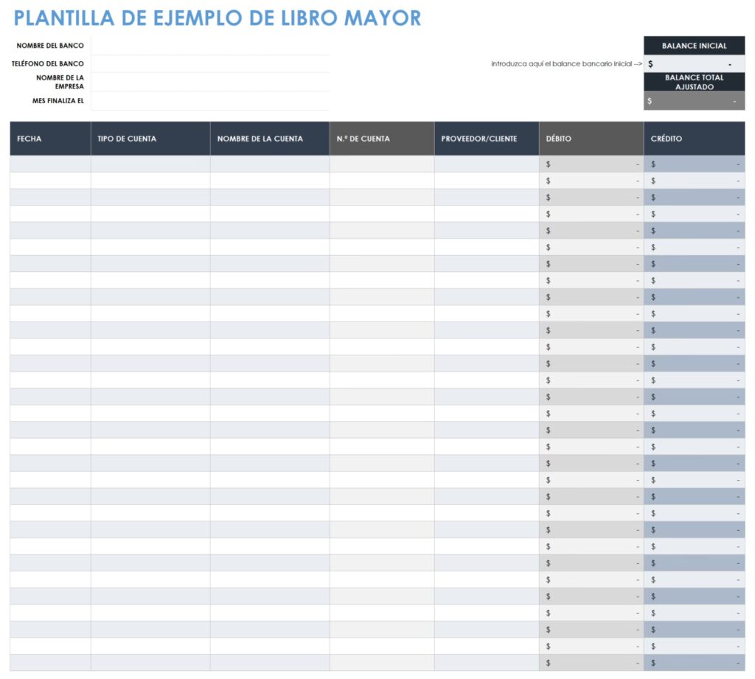Click the FECHA column header
755x679 pixels.
pos(50,139)
